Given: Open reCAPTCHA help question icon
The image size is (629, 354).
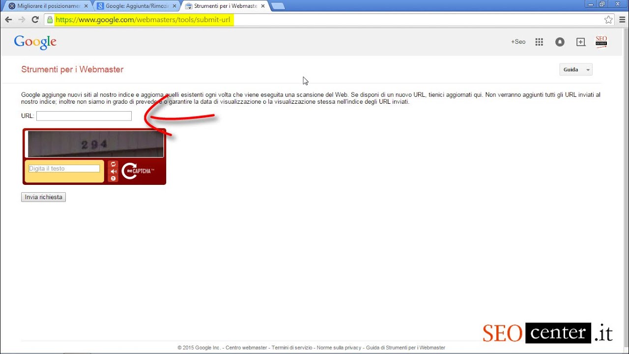Looking at the screenshot, I should (113, 178).
